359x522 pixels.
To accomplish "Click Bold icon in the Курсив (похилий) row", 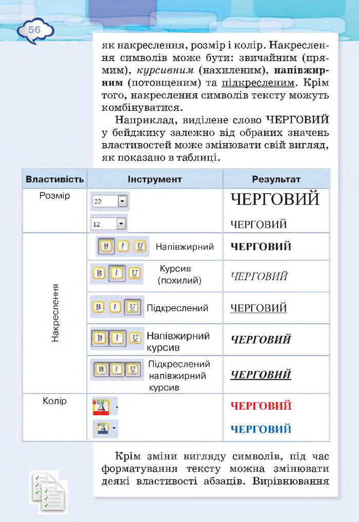I will [99, 273].
